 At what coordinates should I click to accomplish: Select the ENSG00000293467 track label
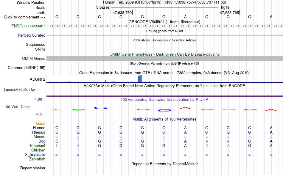[28, 26]
